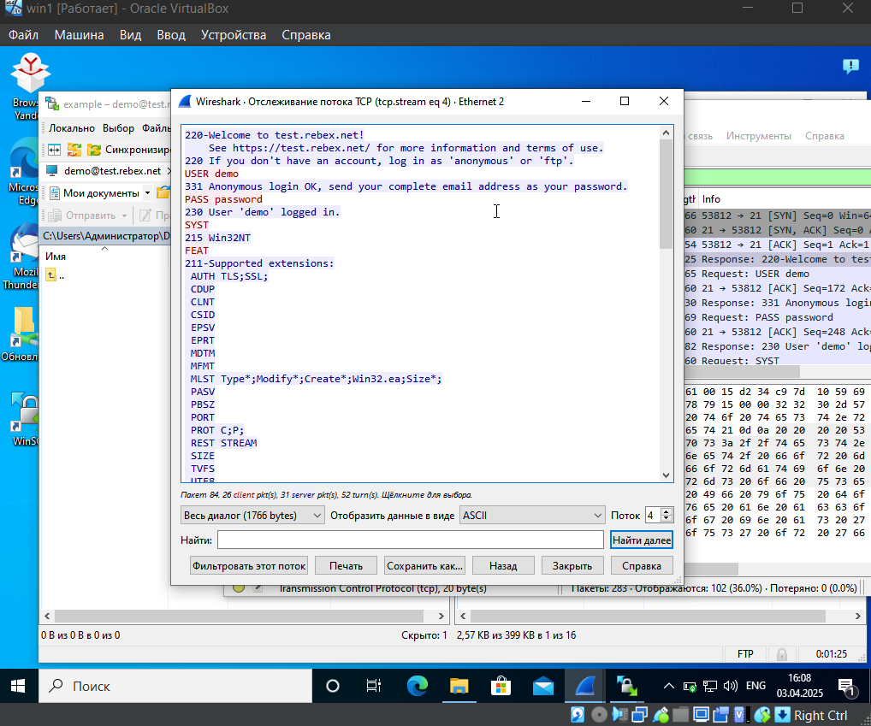Screen dimensions: 871x726
Task: Open the Инструменты menu in the Wireshark main window
Action: point(758,136)
